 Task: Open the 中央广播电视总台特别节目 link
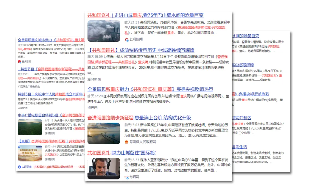51,115
